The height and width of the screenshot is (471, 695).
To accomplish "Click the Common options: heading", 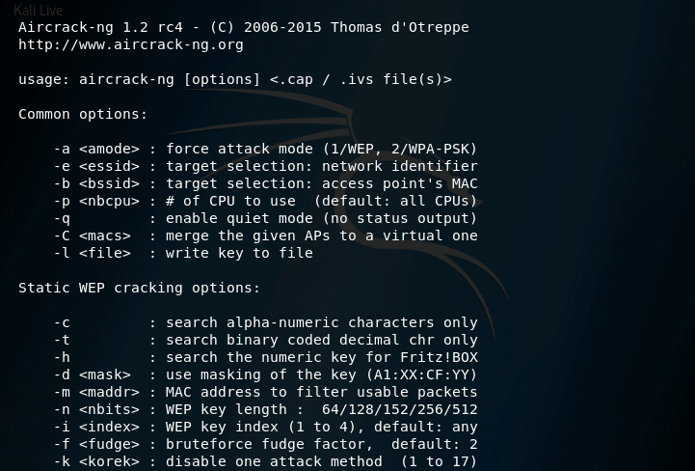I will (x=83, y=114).
